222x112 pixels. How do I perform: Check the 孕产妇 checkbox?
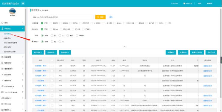(x=146, y=23)
